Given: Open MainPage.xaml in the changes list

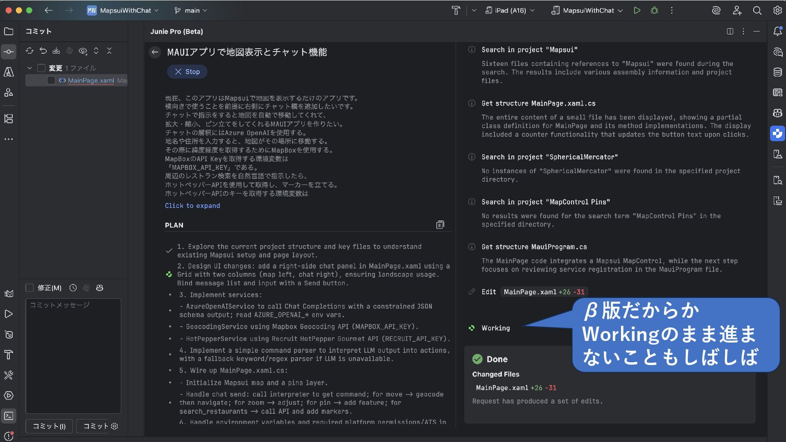Looking at the screenshot, I should tap(91, 80).
